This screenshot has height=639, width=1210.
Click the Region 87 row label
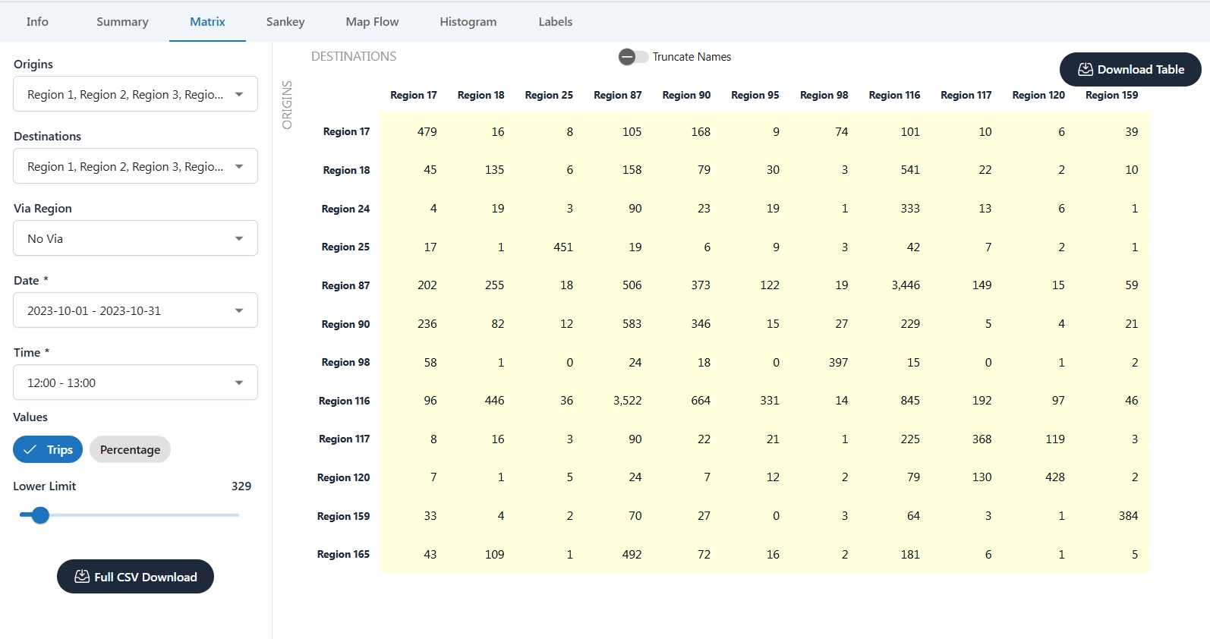(x=345, y=285)
